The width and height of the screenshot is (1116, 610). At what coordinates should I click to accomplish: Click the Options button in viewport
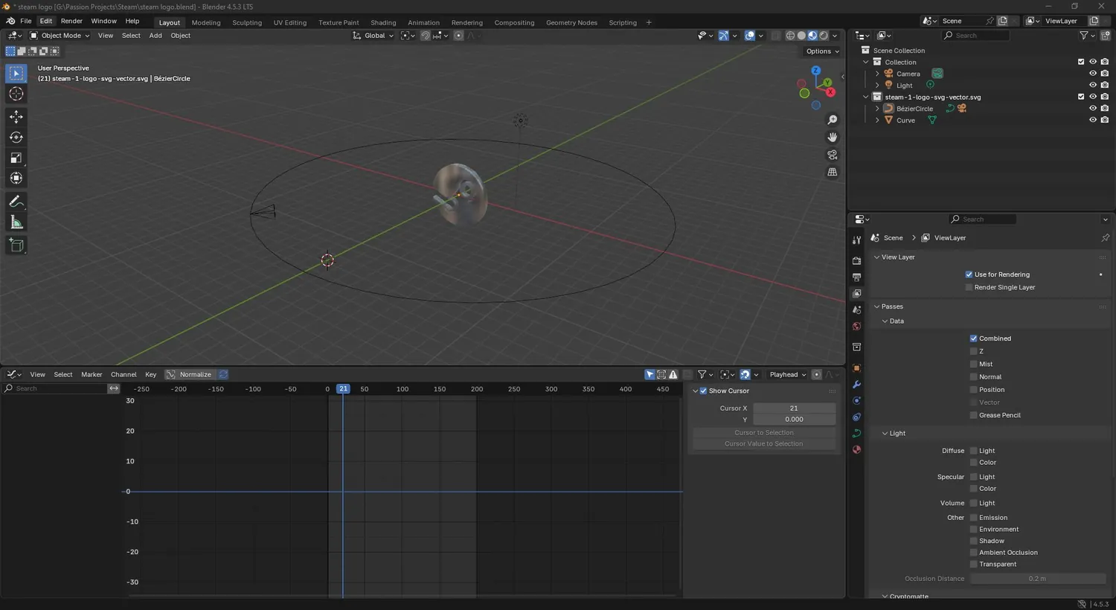(822, 51)
